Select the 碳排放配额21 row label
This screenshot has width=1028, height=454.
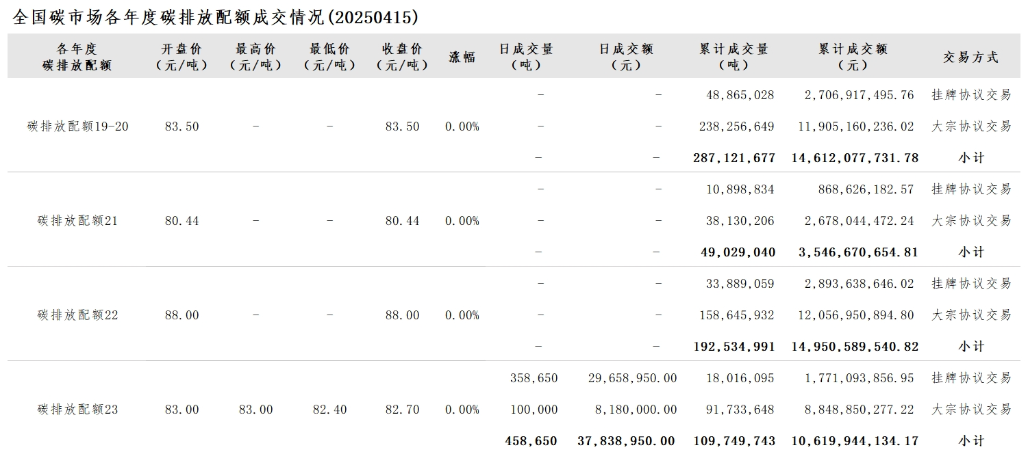click(x=78, y=221)
